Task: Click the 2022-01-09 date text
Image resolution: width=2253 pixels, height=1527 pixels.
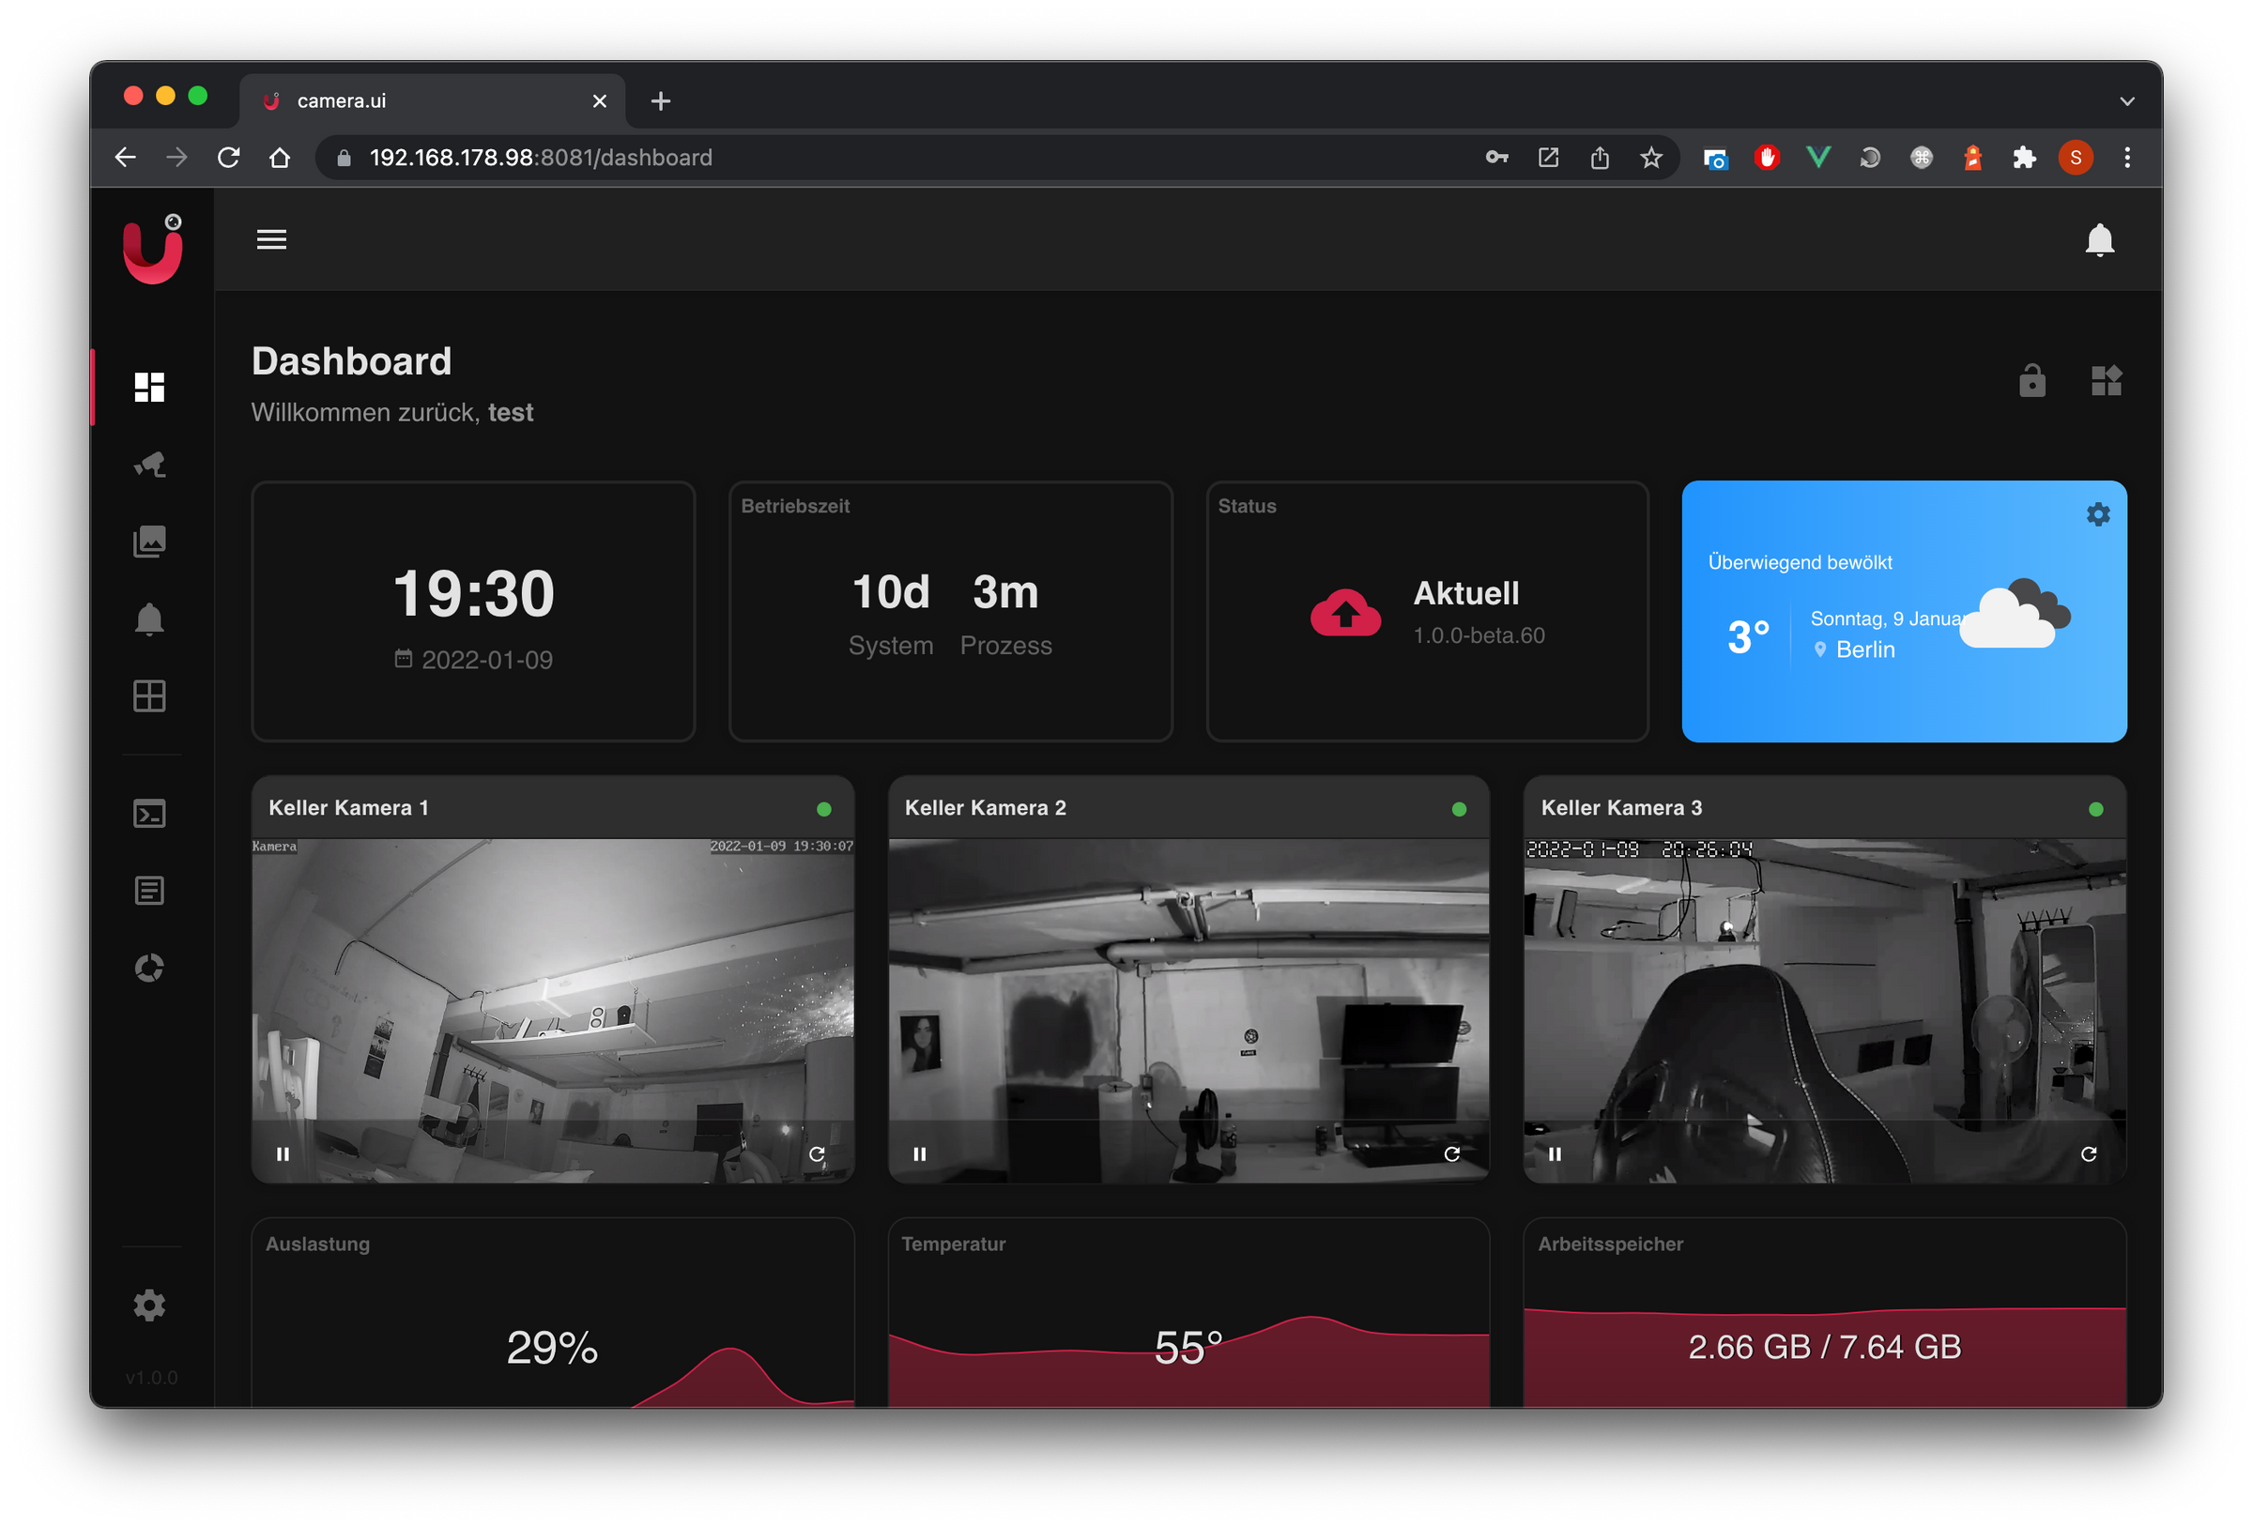Action: pyautogui.click(x=486, y=660)
